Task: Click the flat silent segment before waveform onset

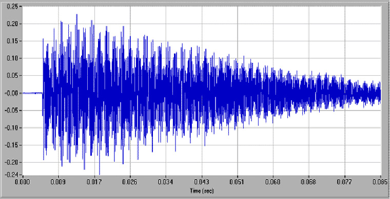Action: [32, 93]
